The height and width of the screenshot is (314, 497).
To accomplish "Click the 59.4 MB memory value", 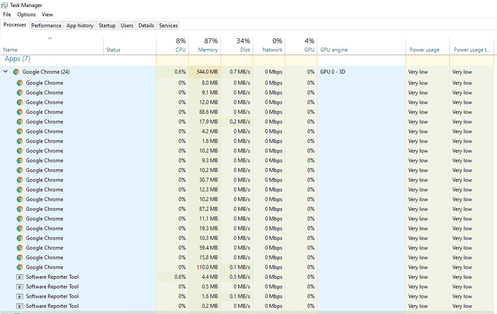I will (208, 248).
